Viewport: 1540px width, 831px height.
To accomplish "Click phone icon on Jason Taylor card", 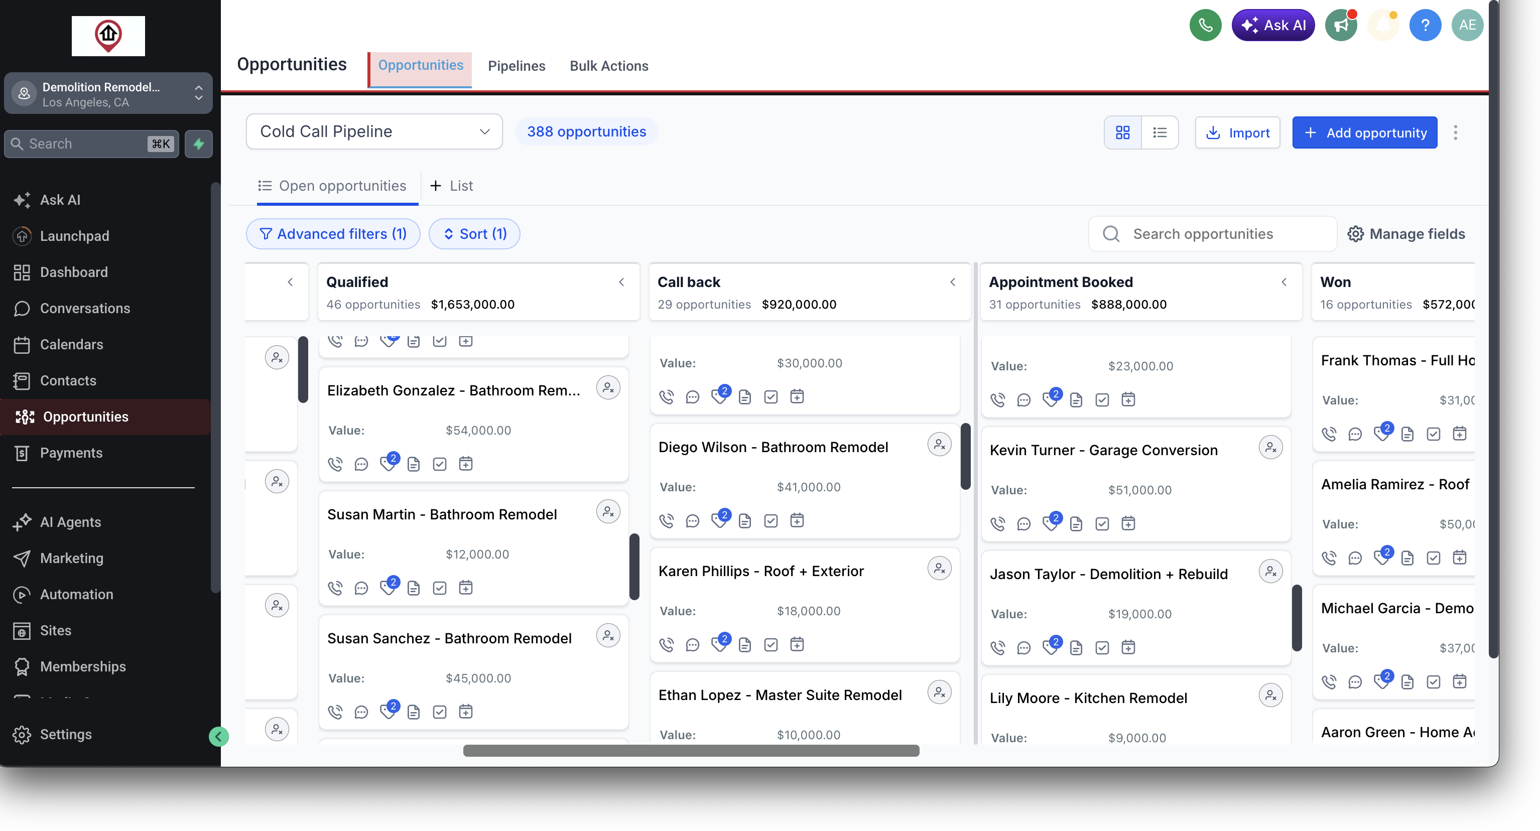I will [x=998, y=647].
